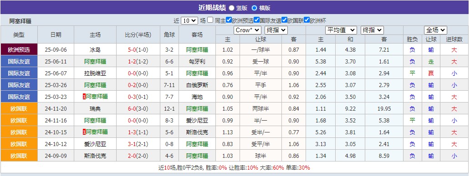Click the date 24-09-09
470x176 pixels.
pos(56,156)
